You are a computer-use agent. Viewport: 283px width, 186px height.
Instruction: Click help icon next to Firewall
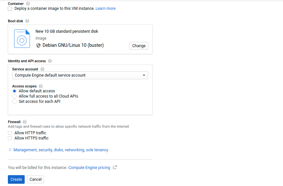click(25, 122)
